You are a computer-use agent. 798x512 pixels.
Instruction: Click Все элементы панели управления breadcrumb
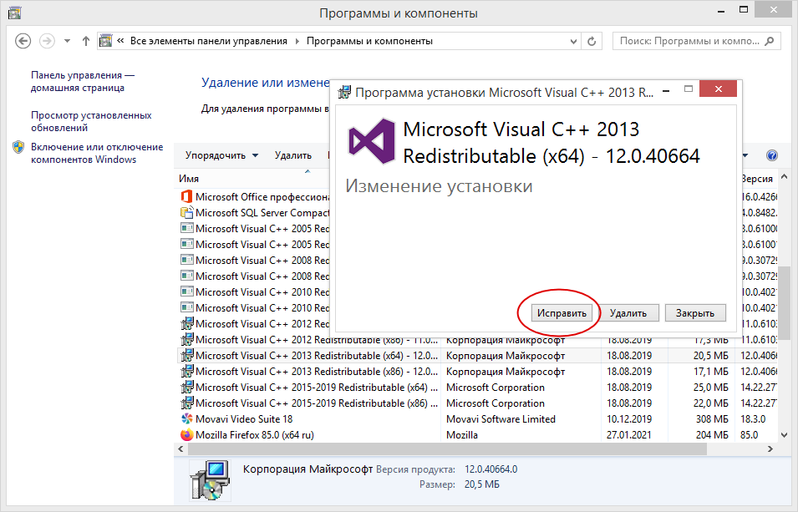coord(209,41)
